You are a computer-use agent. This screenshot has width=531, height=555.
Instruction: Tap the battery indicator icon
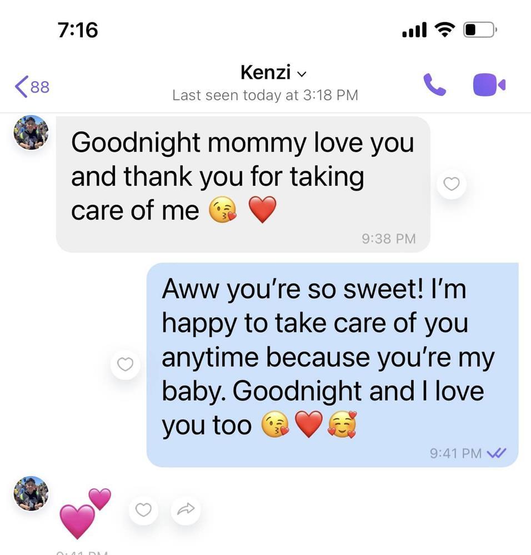click(480, 29)
